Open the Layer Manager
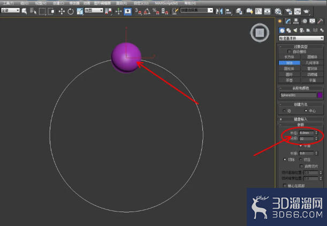The image size is (327, 226). (x=239, y=11)
